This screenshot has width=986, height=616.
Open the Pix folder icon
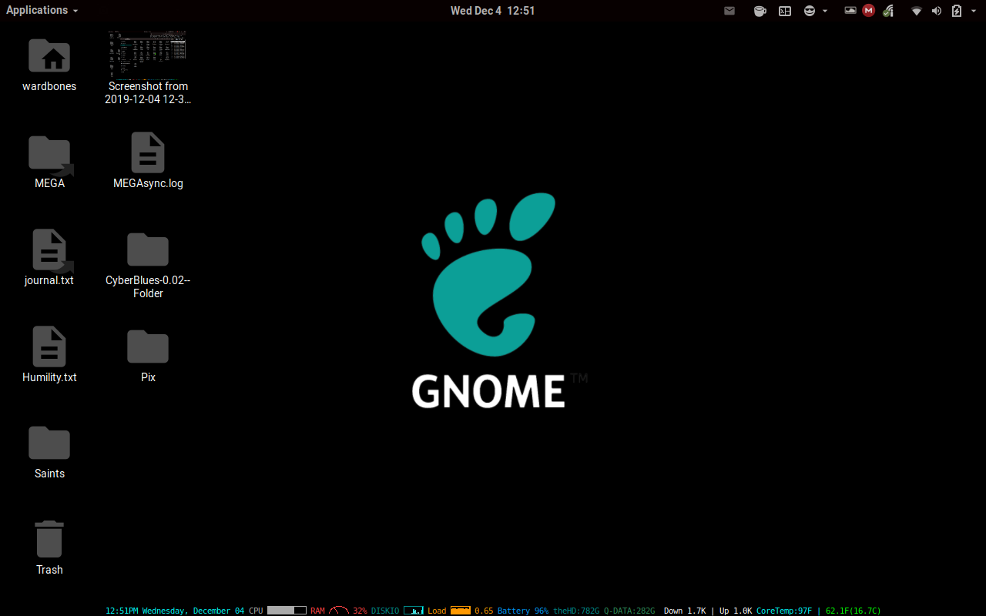pyautogui.click(x=148, y=346)
